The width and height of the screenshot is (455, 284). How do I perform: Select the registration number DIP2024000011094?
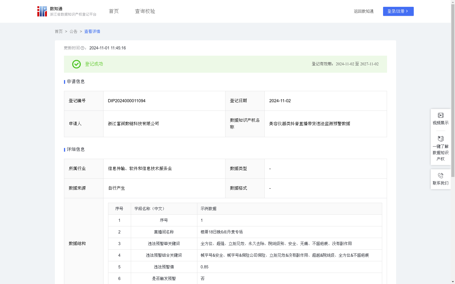(127, 101)
